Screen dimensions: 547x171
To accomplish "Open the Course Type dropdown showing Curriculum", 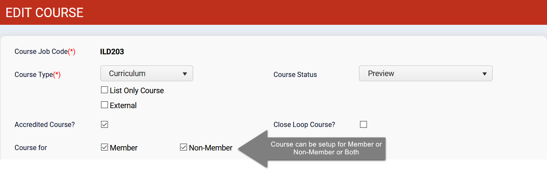I will pos(147,74).
